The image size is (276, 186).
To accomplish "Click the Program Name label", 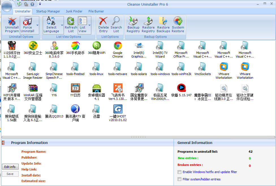I will tap(34, 152).
